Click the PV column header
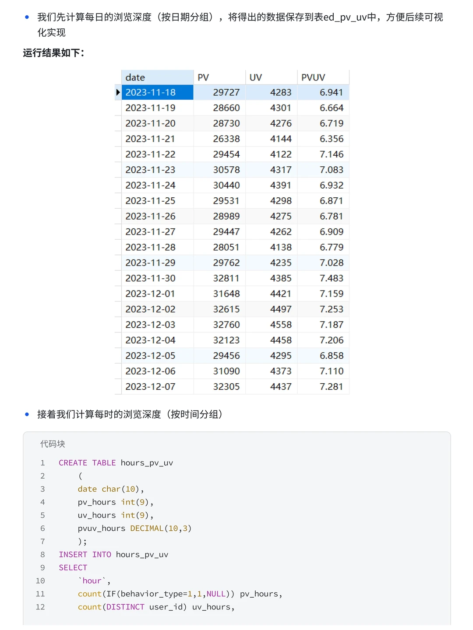 [219, 77]
